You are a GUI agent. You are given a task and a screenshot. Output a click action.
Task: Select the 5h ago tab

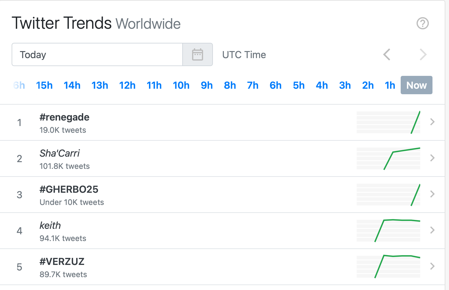click(x=299, y=85)
